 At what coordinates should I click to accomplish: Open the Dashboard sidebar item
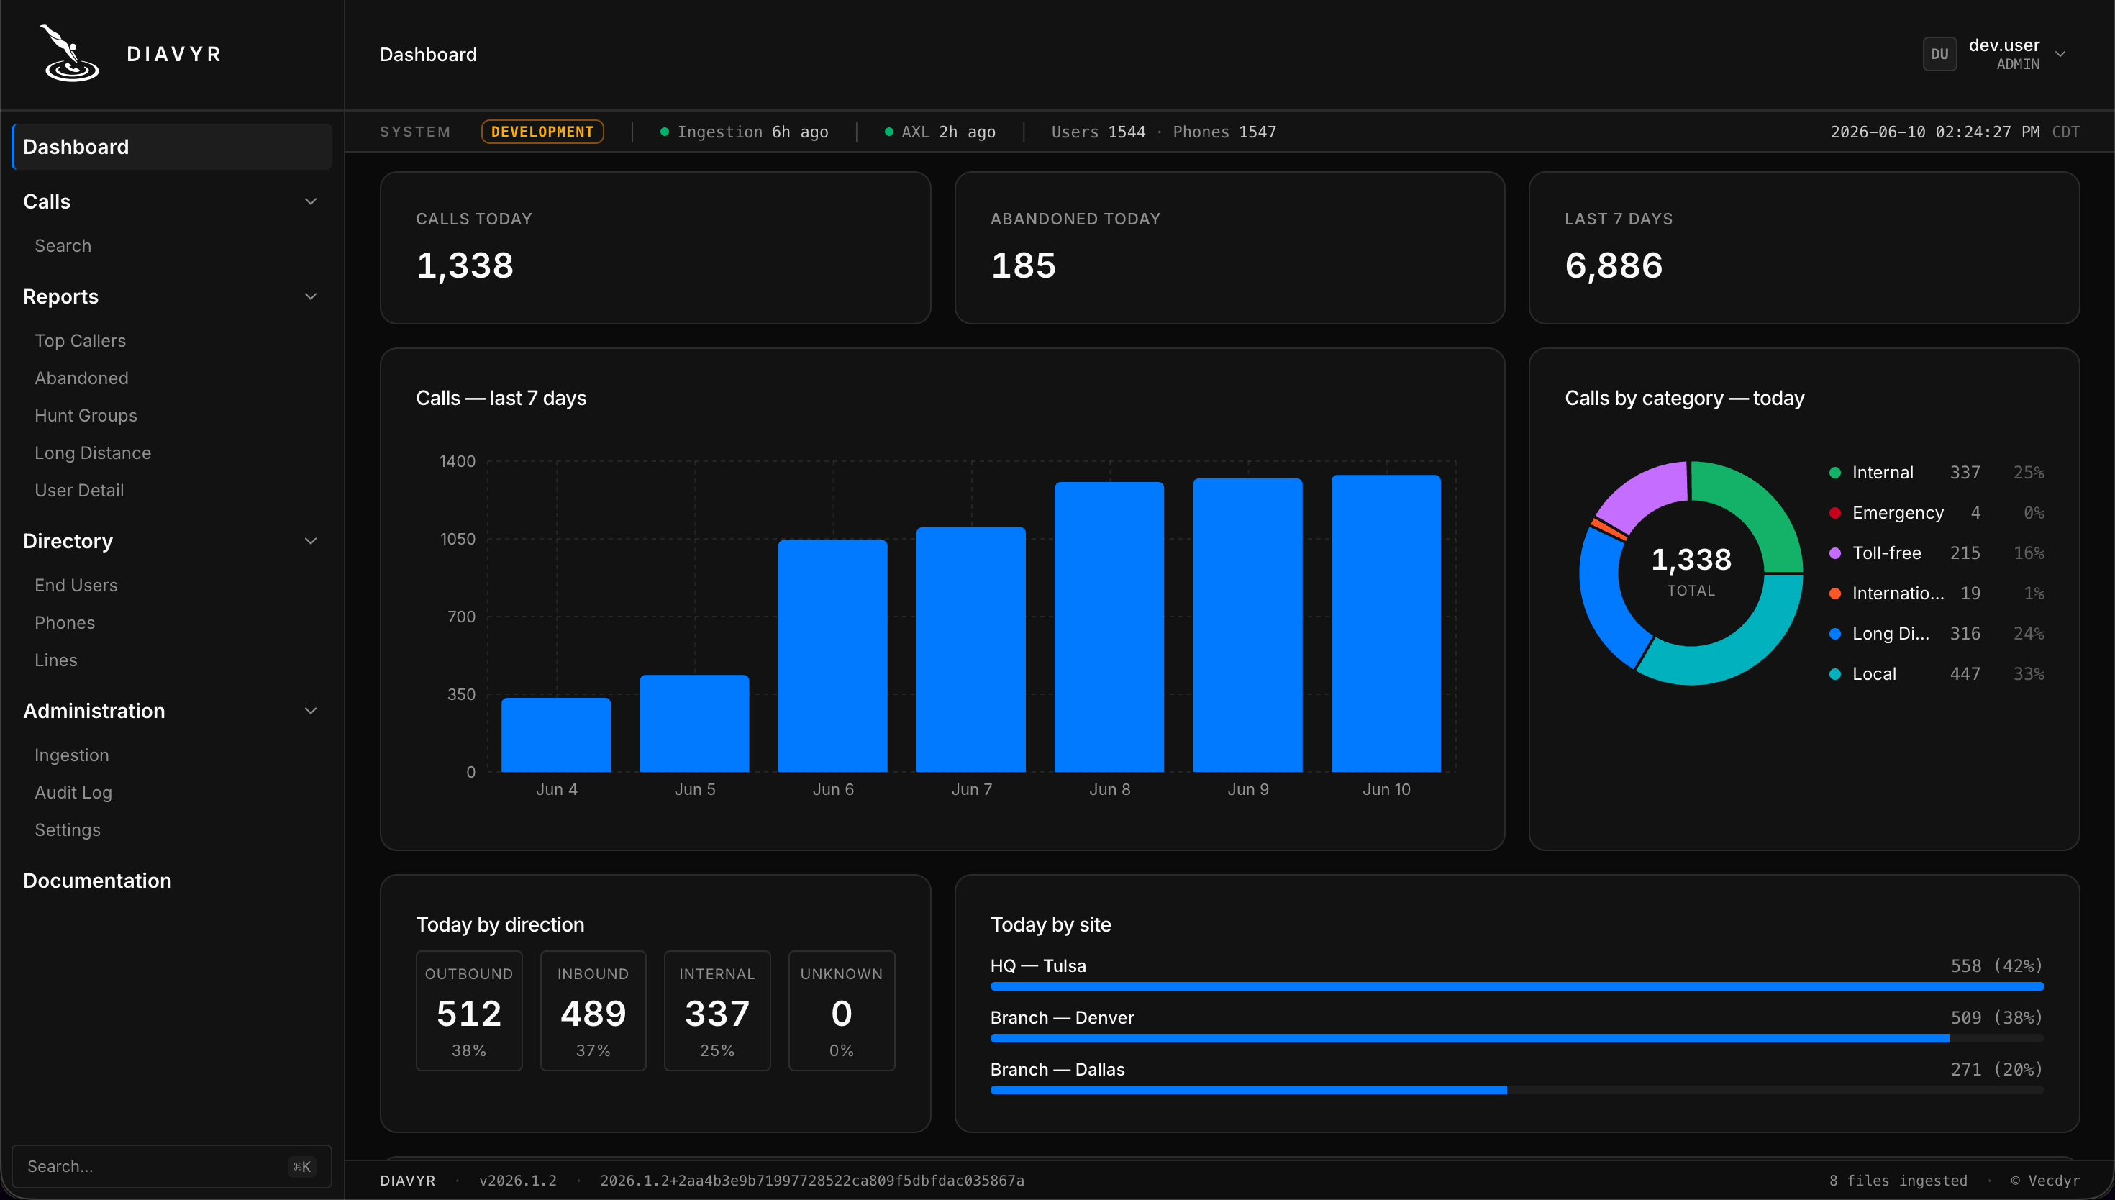pos(172,147)
